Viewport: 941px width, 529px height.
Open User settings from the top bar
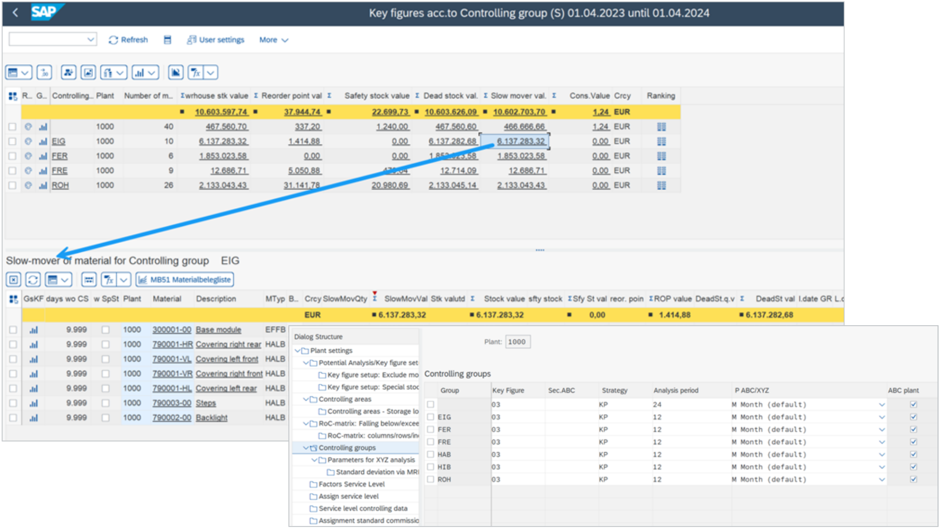click(215, 40)
